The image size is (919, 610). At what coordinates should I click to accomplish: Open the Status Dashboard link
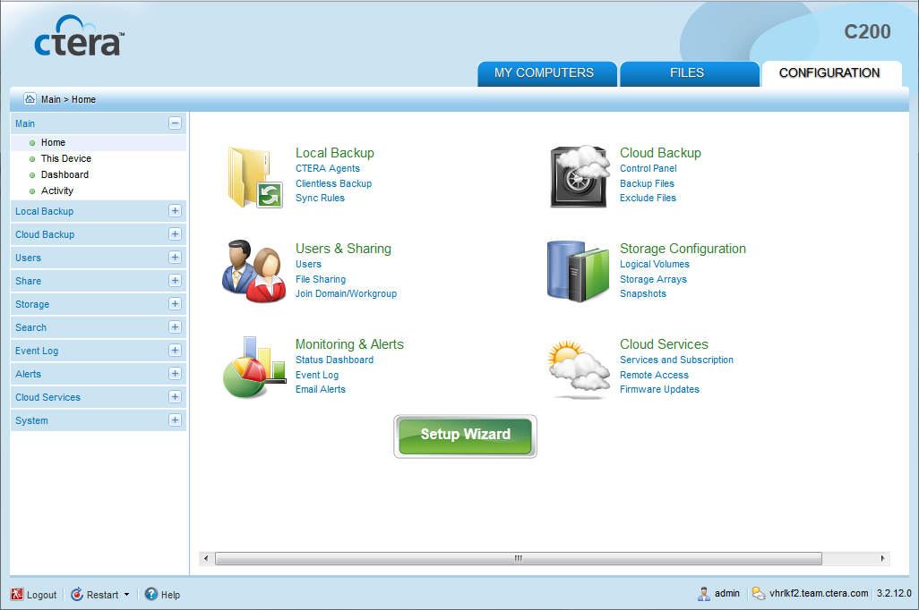pos(335,360)
